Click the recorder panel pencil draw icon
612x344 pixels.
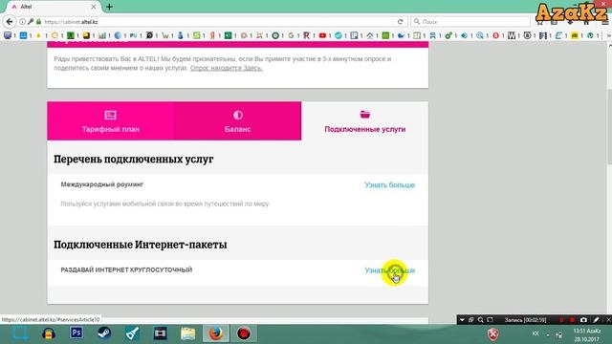click(596, 320)
